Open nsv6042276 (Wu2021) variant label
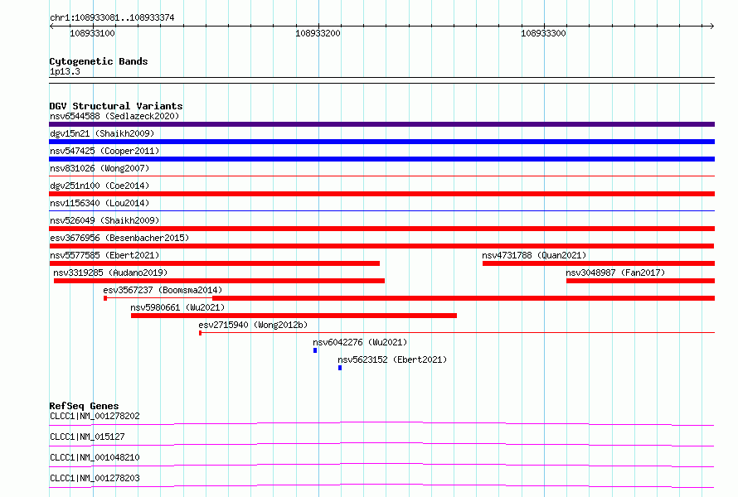The width and height of the screenshot is (738, 497). (360, 342)
